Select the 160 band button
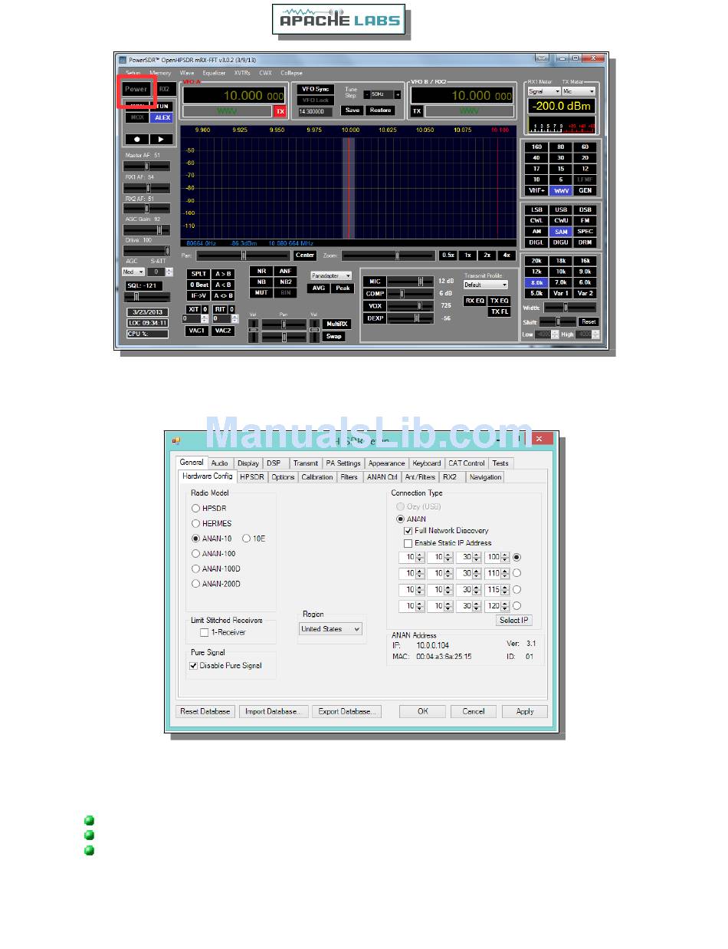The height and width of the screenshot is (949, 728). click(536, 147)
